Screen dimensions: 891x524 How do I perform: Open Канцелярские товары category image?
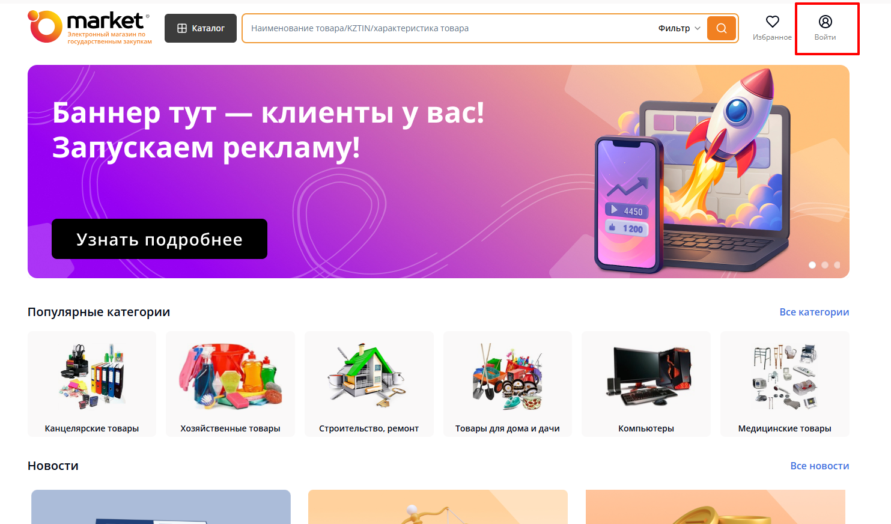click(x=92, y=377)
